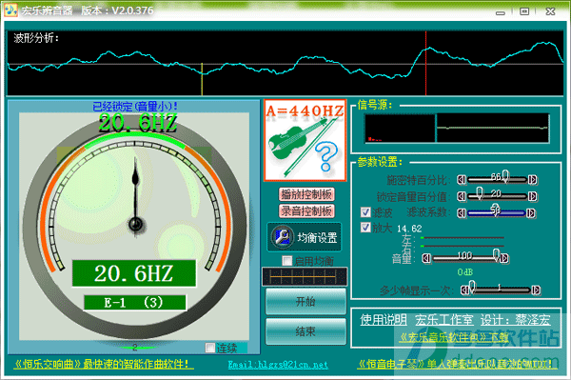
Task: Click the violin question-mark instrument icon
Action: (305, 141)
